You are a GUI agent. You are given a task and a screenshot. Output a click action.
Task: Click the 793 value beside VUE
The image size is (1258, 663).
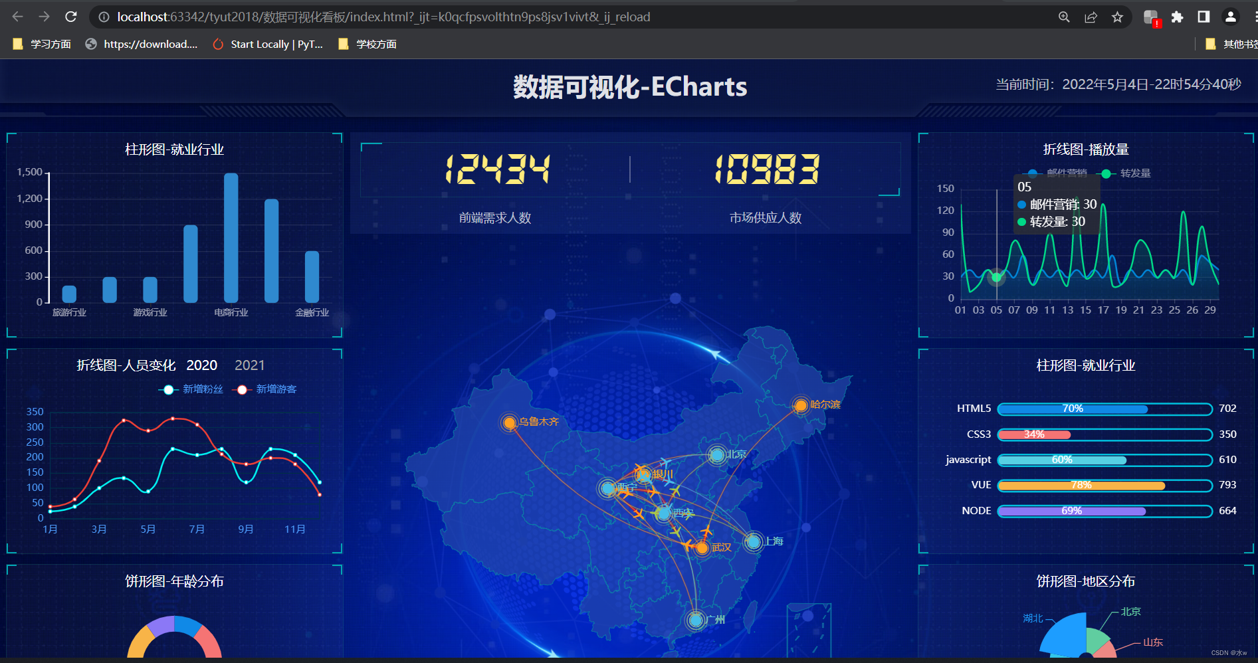(x=1227, y=485)
